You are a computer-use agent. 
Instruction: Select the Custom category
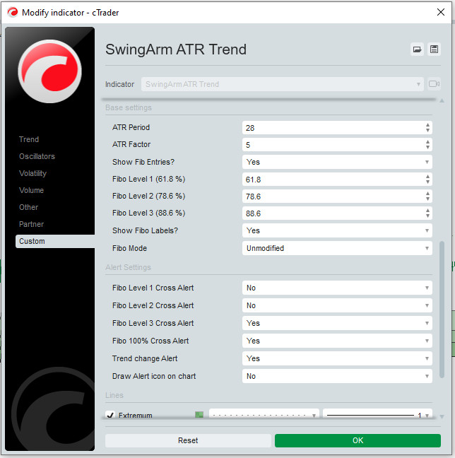click(55, 241)
